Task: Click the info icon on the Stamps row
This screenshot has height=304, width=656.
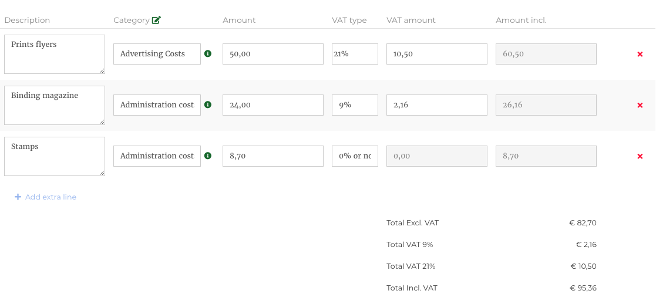Action: pyautogui.click(x=208, y=156)
